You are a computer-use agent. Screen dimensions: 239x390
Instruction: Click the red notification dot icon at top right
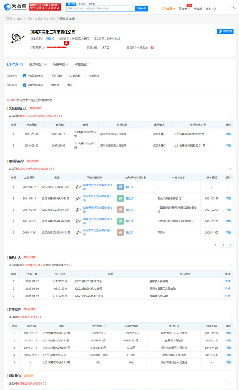[234, 8]
